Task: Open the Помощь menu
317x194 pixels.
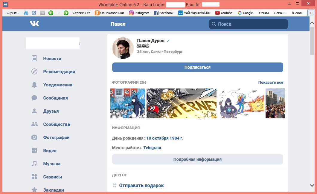Action: pyautogui.click(x=280, y=13)
